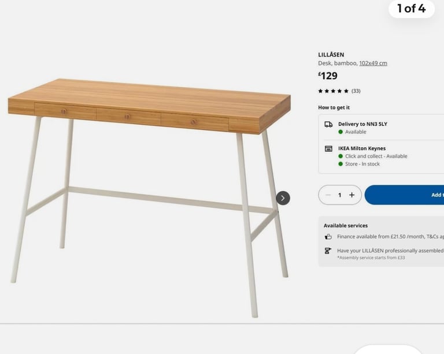
Task: Decrease quantity with minus button
Action: pos(328,195)
